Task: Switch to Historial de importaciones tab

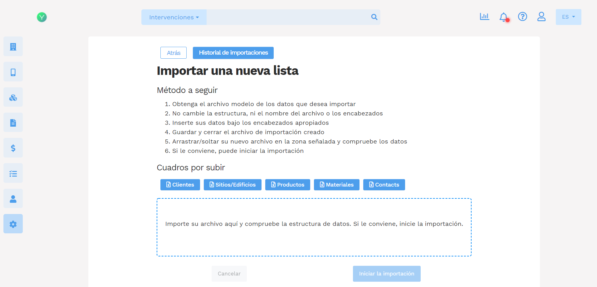Action: tap(233, 53)
